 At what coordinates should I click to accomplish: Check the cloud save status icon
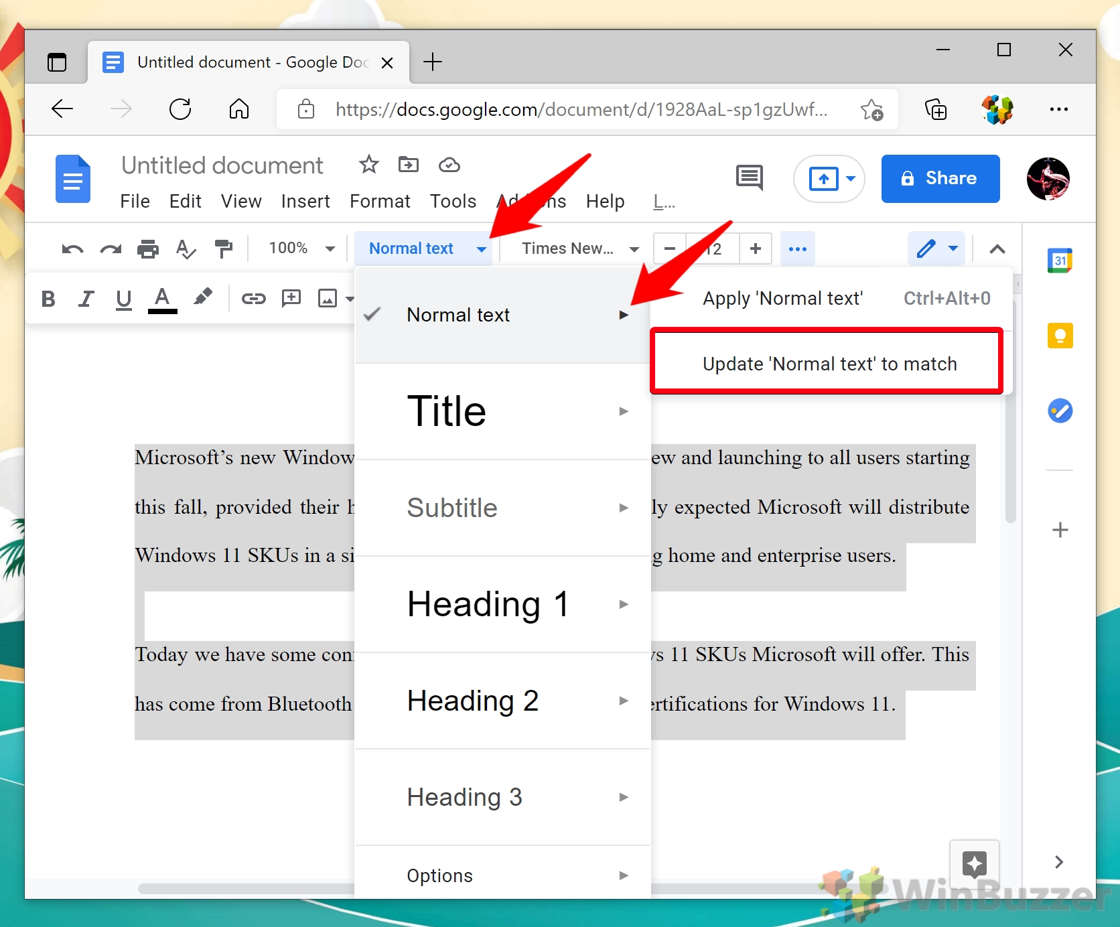[x=449, y=165]
